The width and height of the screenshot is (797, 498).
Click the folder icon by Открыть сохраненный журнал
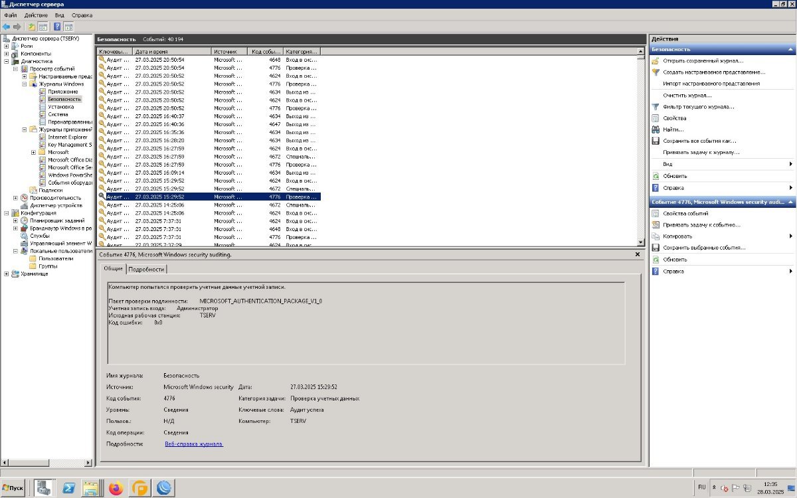(x=656, y=60)
